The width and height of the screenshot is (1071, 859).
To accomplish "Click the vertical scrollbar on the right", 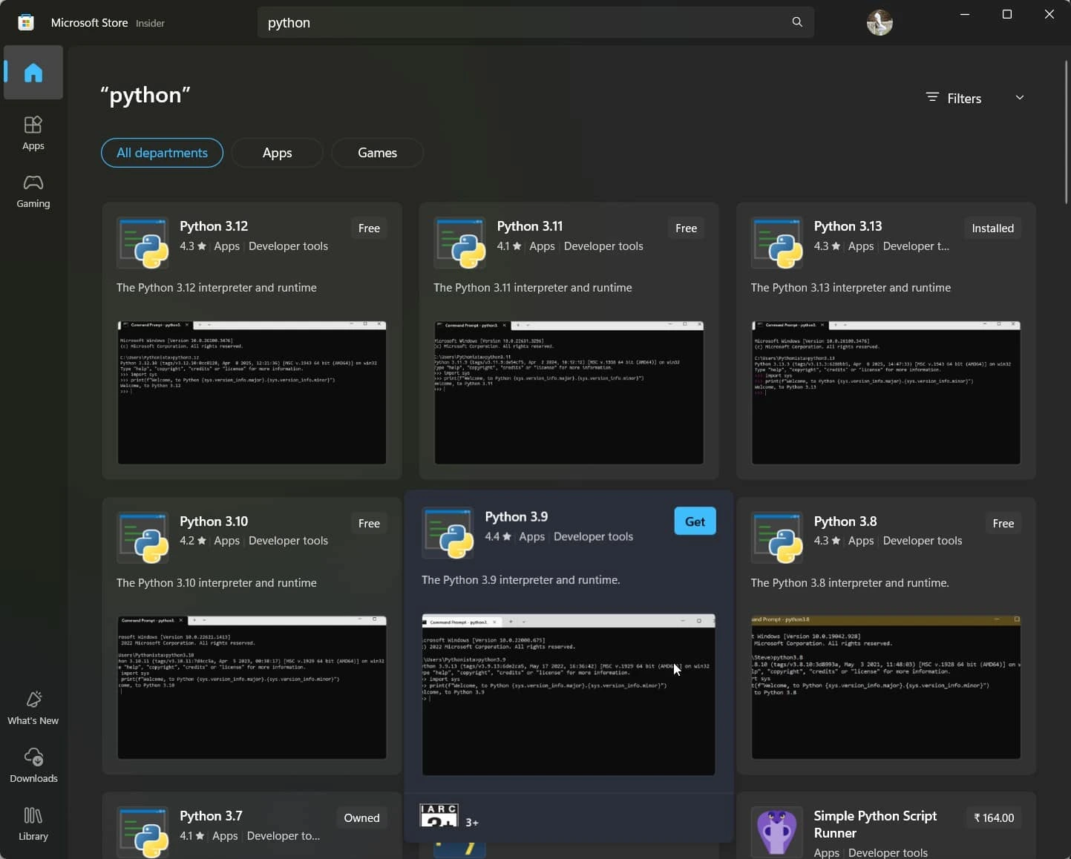I will 1067,134.
